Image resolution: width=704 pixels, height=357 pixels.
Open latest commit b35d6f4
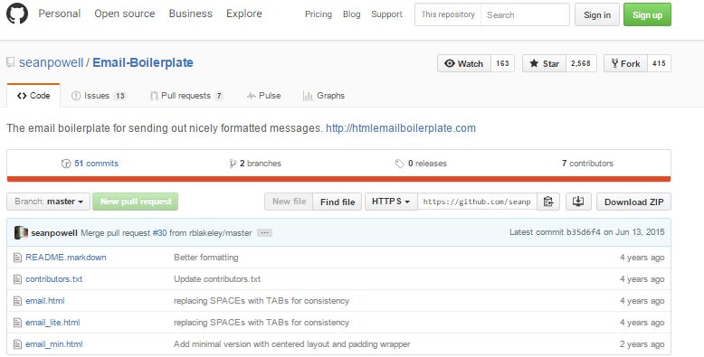pos(584,232)
